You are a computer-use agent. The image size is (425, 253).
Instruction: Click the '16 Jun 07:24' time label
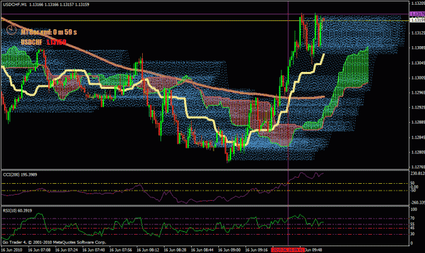66,250
